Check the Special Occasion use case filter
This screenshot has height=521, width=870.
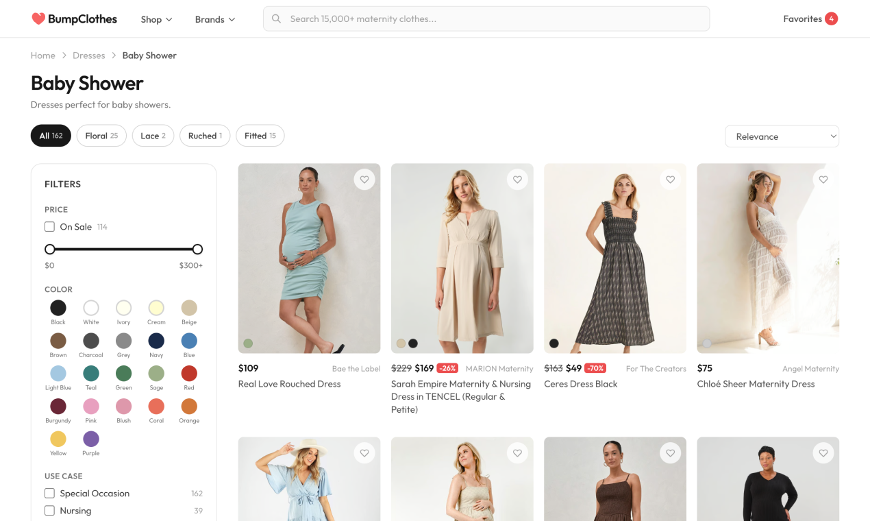point(49,493)
